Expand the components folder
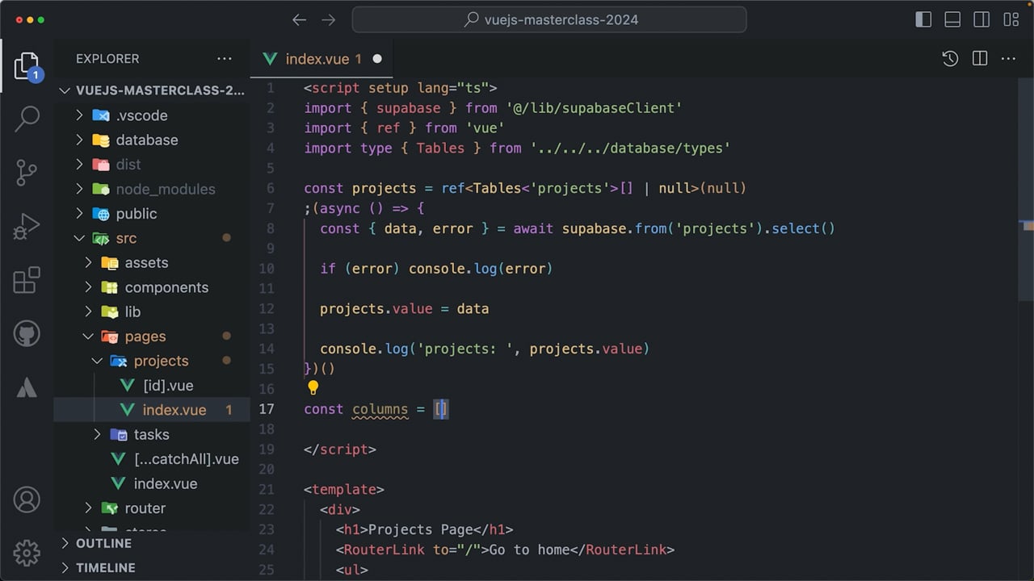 152,287
